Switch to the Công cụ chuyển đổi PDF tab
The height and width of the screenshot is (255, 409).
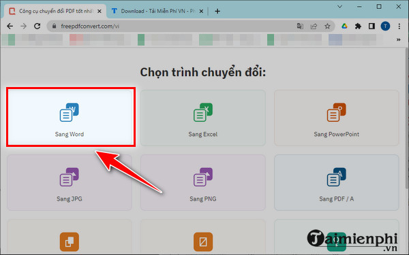(x=55, y=11)
